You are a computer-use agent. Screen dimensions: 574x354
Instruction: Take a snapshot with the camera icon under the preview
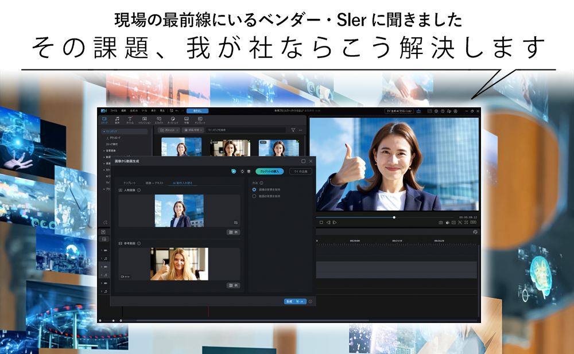coord(447,223)
